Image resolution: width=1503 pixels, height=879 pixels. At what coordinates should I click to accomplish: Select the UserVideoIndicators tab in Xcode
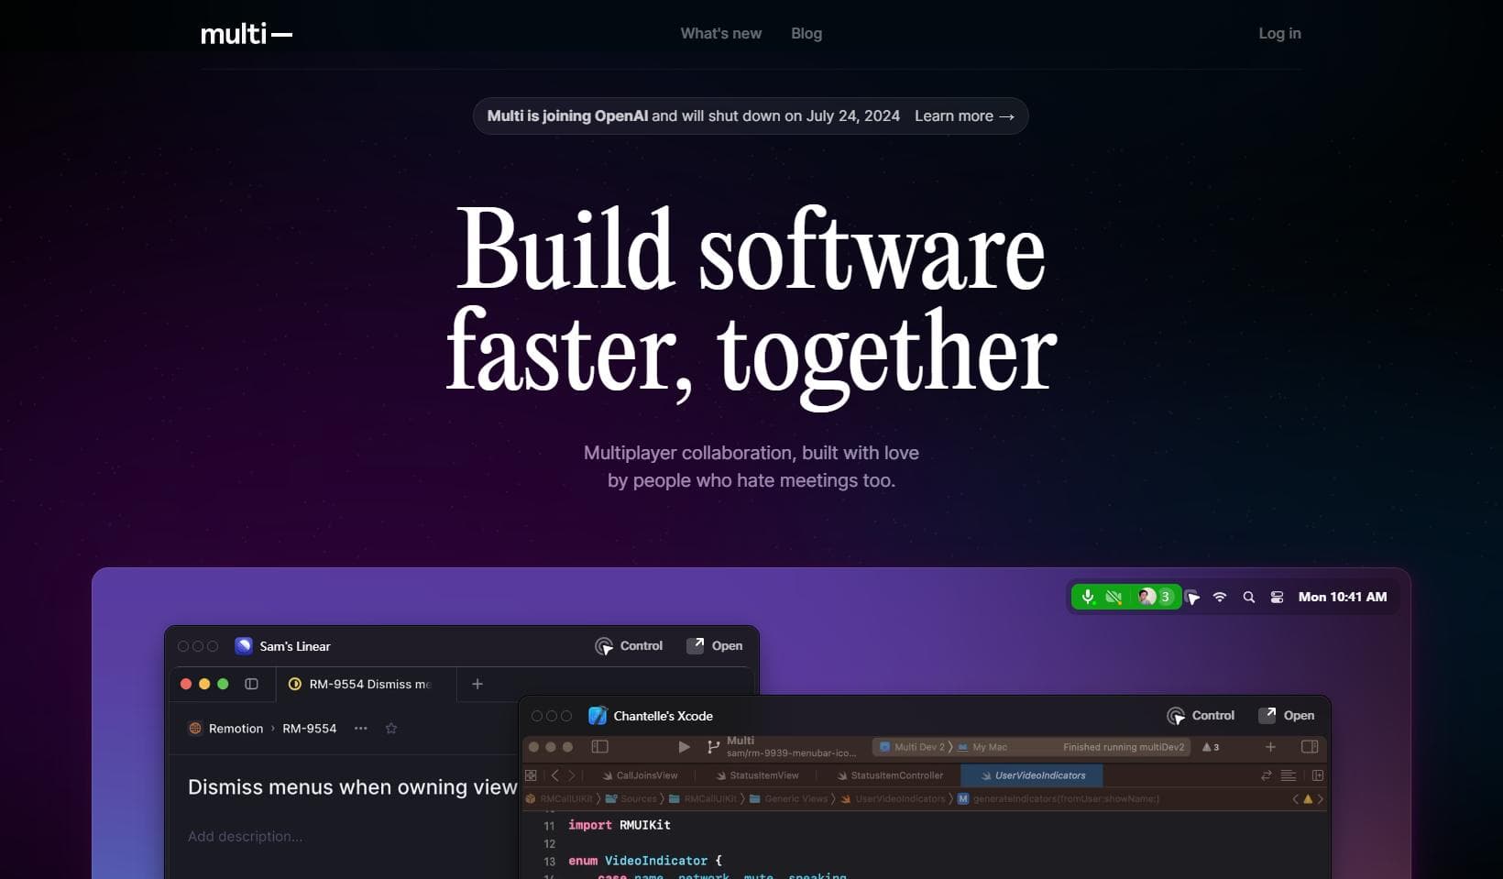1032,775
